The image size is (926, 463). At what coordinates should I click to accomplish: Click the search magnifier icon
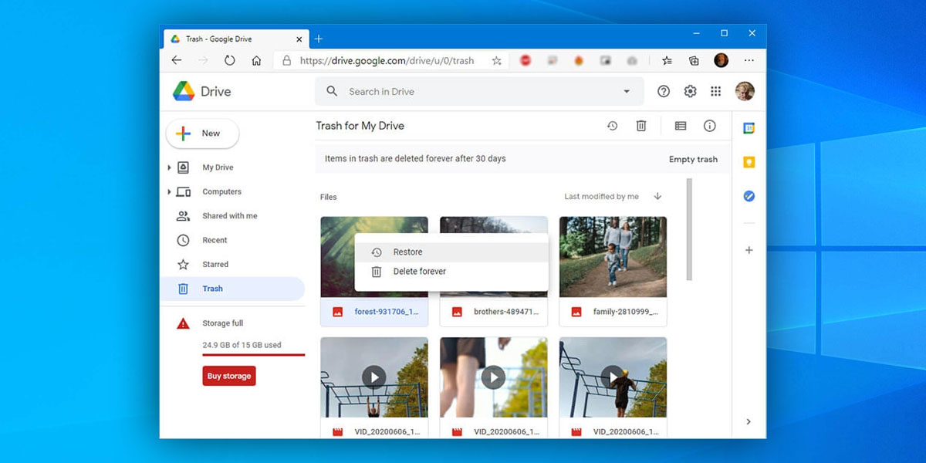coord(332,91)
